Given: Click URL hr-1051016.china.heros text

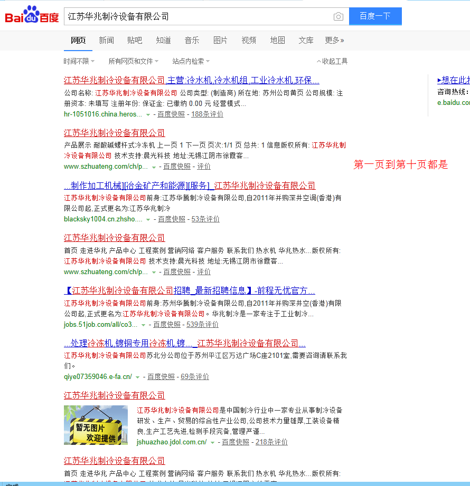Looking at the screenshot, I should pyautogui.click(x=103, y=114).
